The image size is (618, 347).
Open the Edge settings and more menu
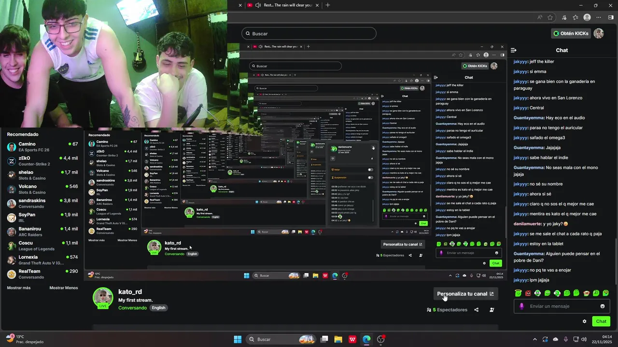click(599, 17)
